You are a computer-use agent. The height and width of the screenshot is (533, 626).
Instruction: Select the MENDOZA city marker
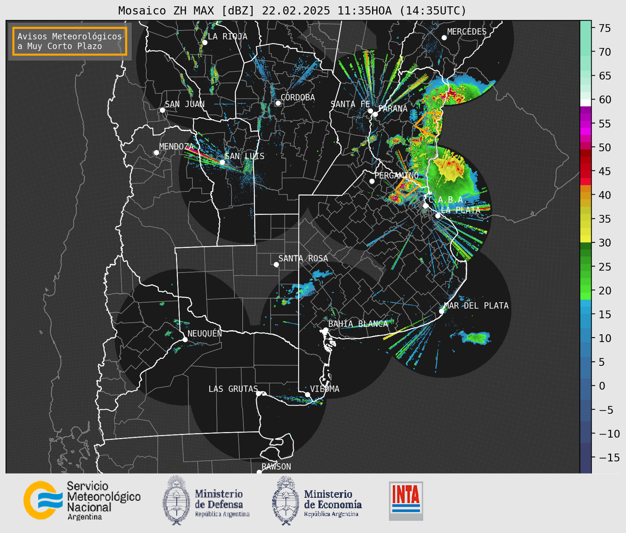pyautogui.click(x=156, y=153)
